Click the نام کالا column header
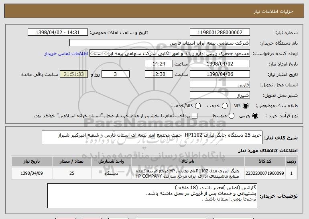Screen dimensions: 309x219 (x=188, y=162)
